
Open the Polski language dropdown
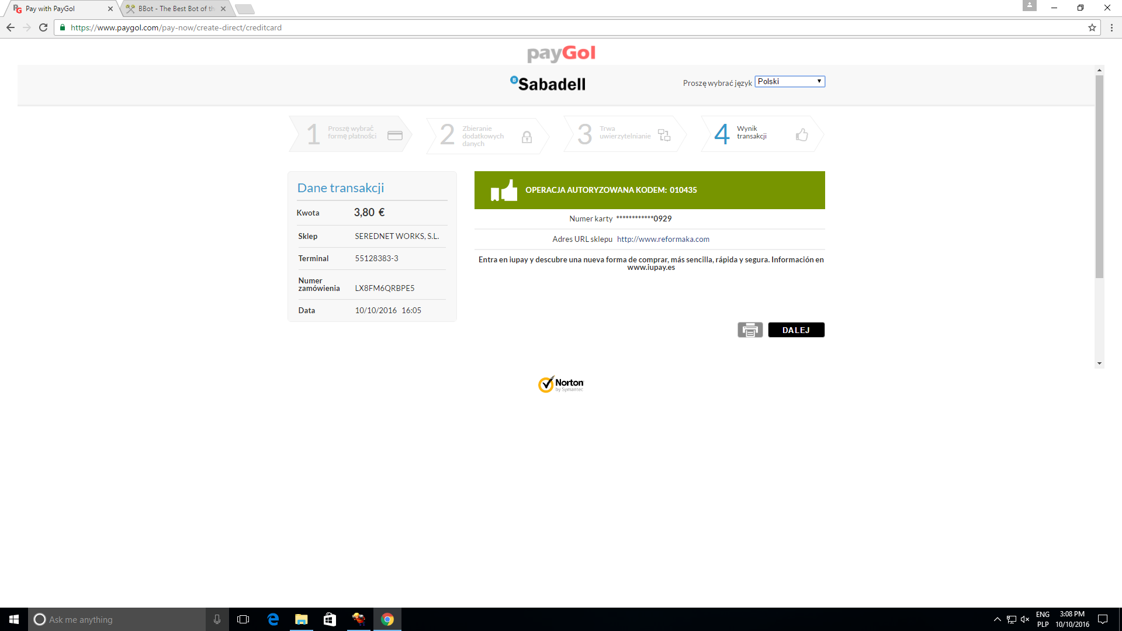point(789,82)
